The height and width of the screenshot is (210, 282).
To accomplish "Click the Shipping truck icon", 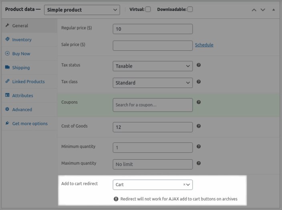I will (x=7, y=67).
